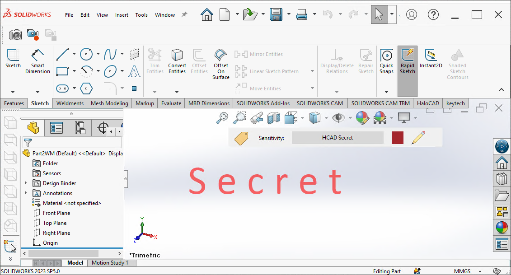Click the Zoom to Fit icon
Screen dimensions: 511x275
click(222, 118)
